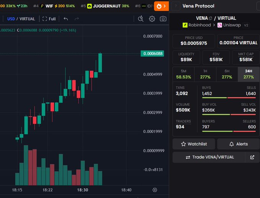Click the bell icon in Alerts button

[x=231, y=144]
